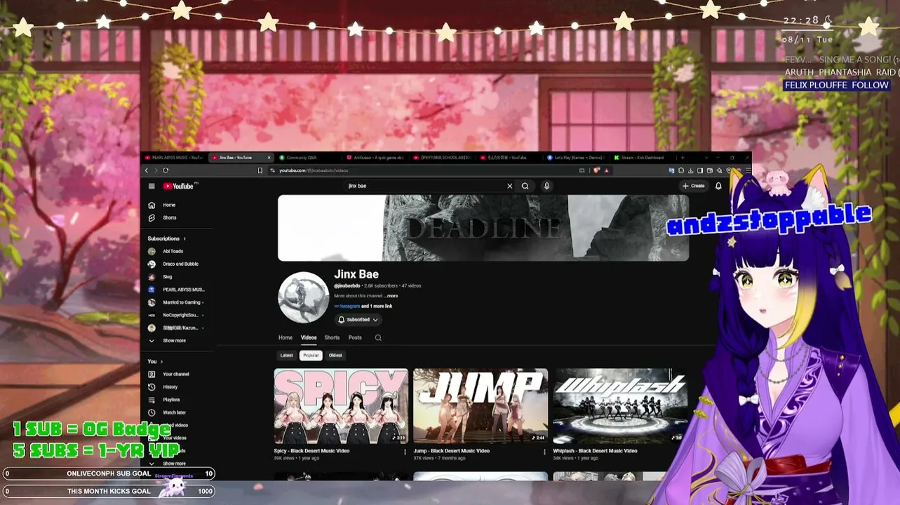
Task: Click the THIS MONTH KICKS GOAL progress bar
Action: [109, 491]
